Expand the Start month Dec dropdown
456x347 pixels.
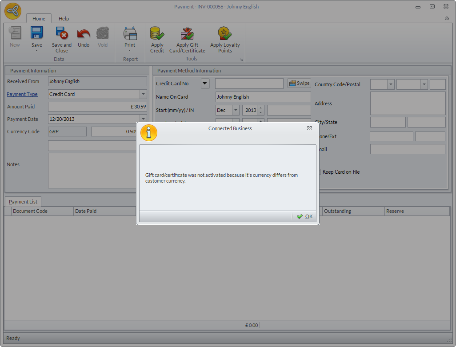[x=236, y=110]
